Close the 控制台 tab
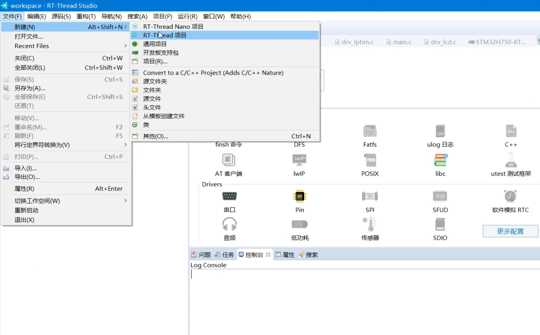Screen dimensions: 540x335 point(268,255)
